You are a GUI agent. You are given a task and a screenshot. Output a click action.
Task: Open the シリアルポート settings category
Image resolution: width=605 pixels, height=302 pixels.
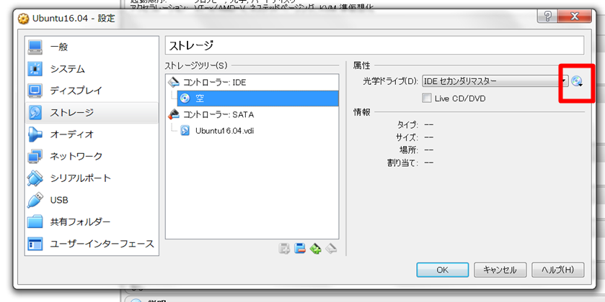coord(92,178)
